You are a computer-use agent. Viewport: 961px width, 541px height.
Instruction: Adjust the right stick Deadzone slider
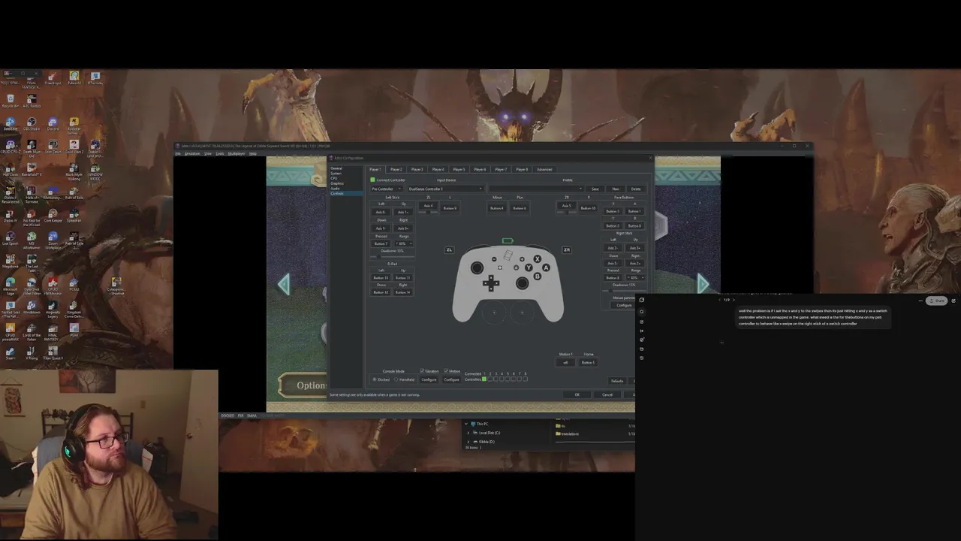[x=624, y=290]
